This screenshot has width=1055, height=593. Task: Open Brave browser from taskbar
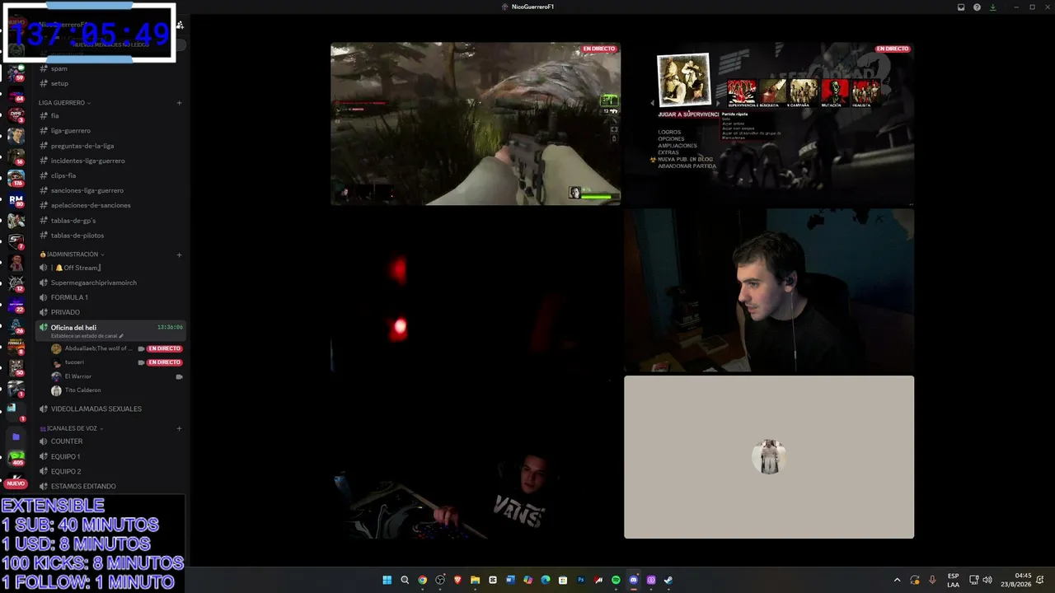[x=457, y=580]
